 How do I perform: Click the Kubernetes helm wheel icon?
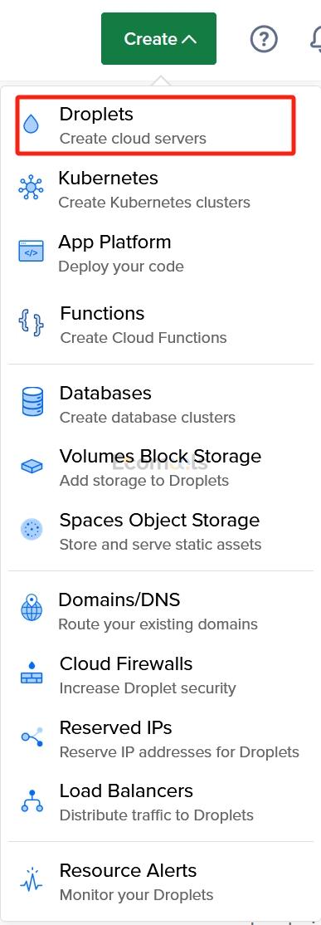(31, 188)
